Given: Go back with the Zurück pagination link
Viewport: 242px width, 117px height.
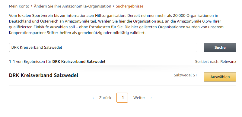Looking at the screenshot, I should 105,98.
